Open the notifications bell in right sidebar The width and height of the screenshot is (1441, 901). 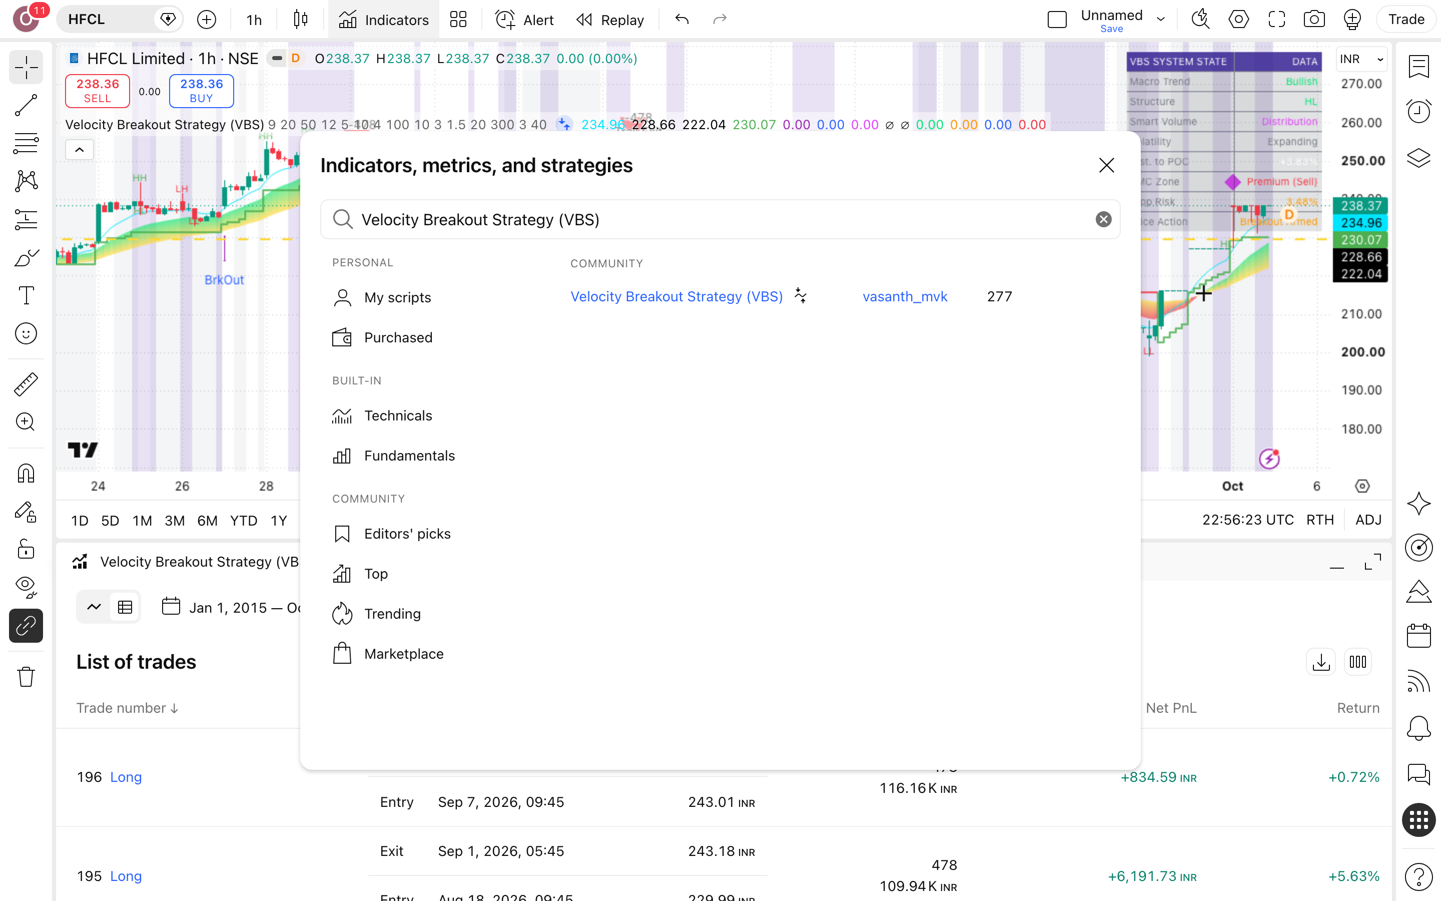(1418, 728)
